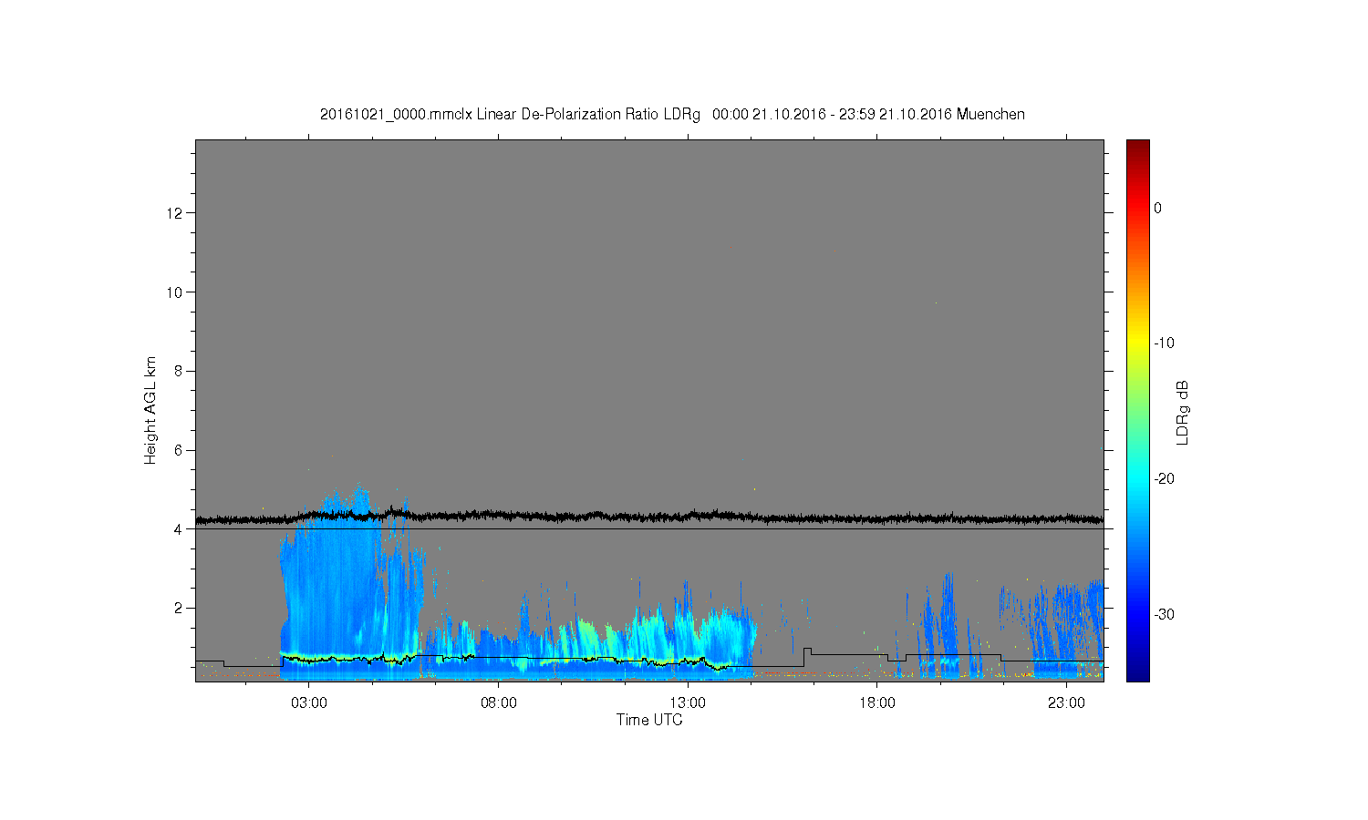Click height axis tick label 10
This screenshot has height=820, width=1368.
(x=175, y=292)
